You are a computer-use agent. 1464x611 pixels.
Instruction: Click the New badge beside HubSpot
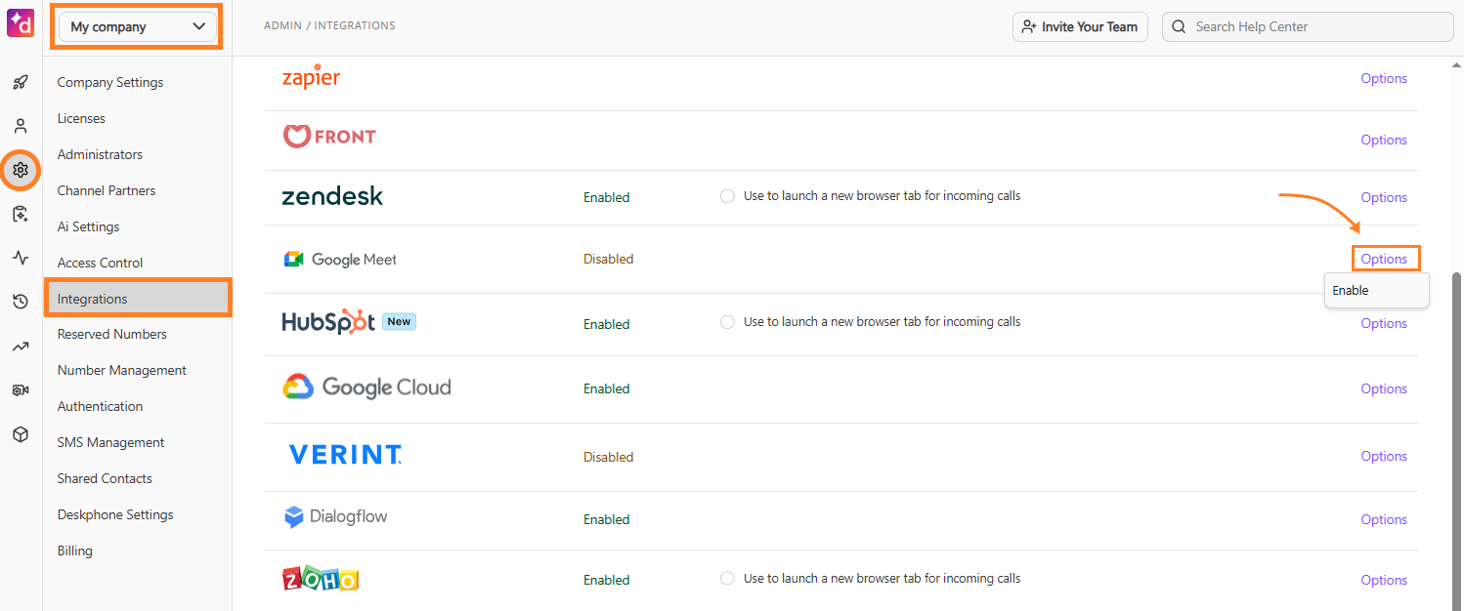click(399, 321)
